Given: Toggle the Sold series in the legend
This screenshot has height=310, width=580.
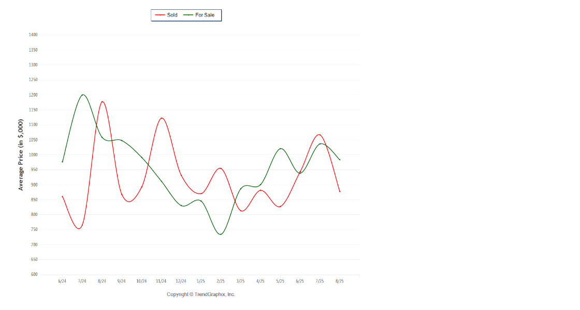Looking at the screenshot, I should click(172, 15).
